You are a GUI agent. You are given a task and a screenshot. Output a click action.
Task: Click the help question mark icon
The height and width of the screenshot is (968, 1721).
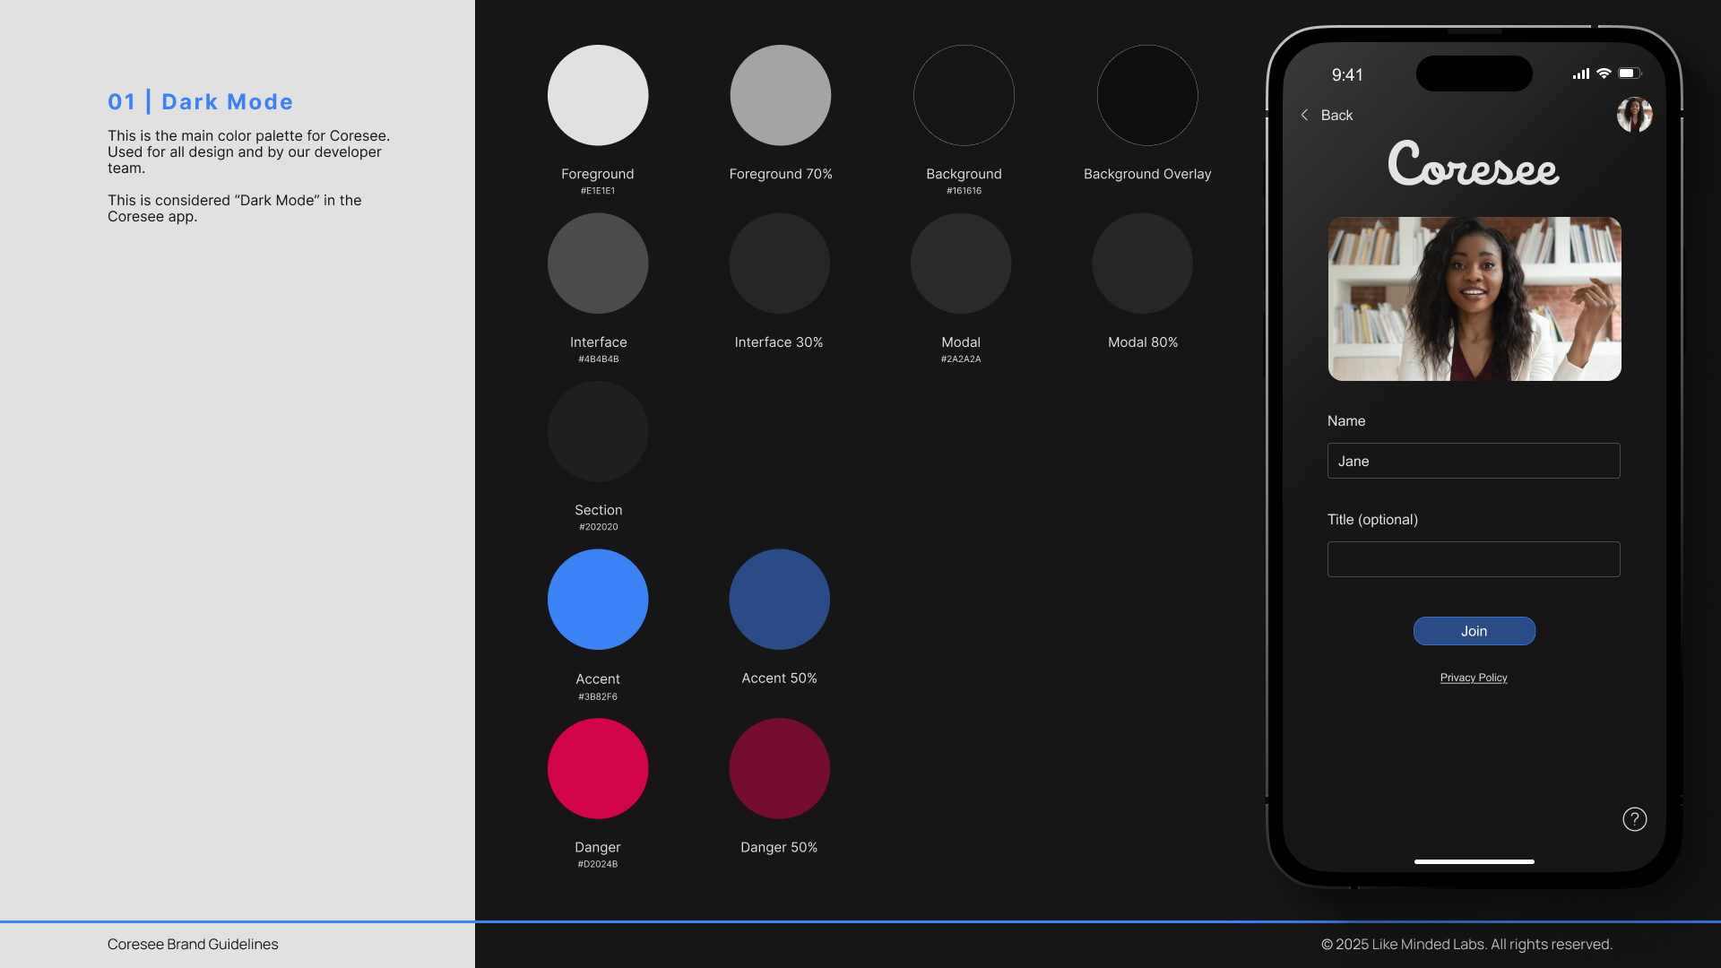click(1634, 819)
